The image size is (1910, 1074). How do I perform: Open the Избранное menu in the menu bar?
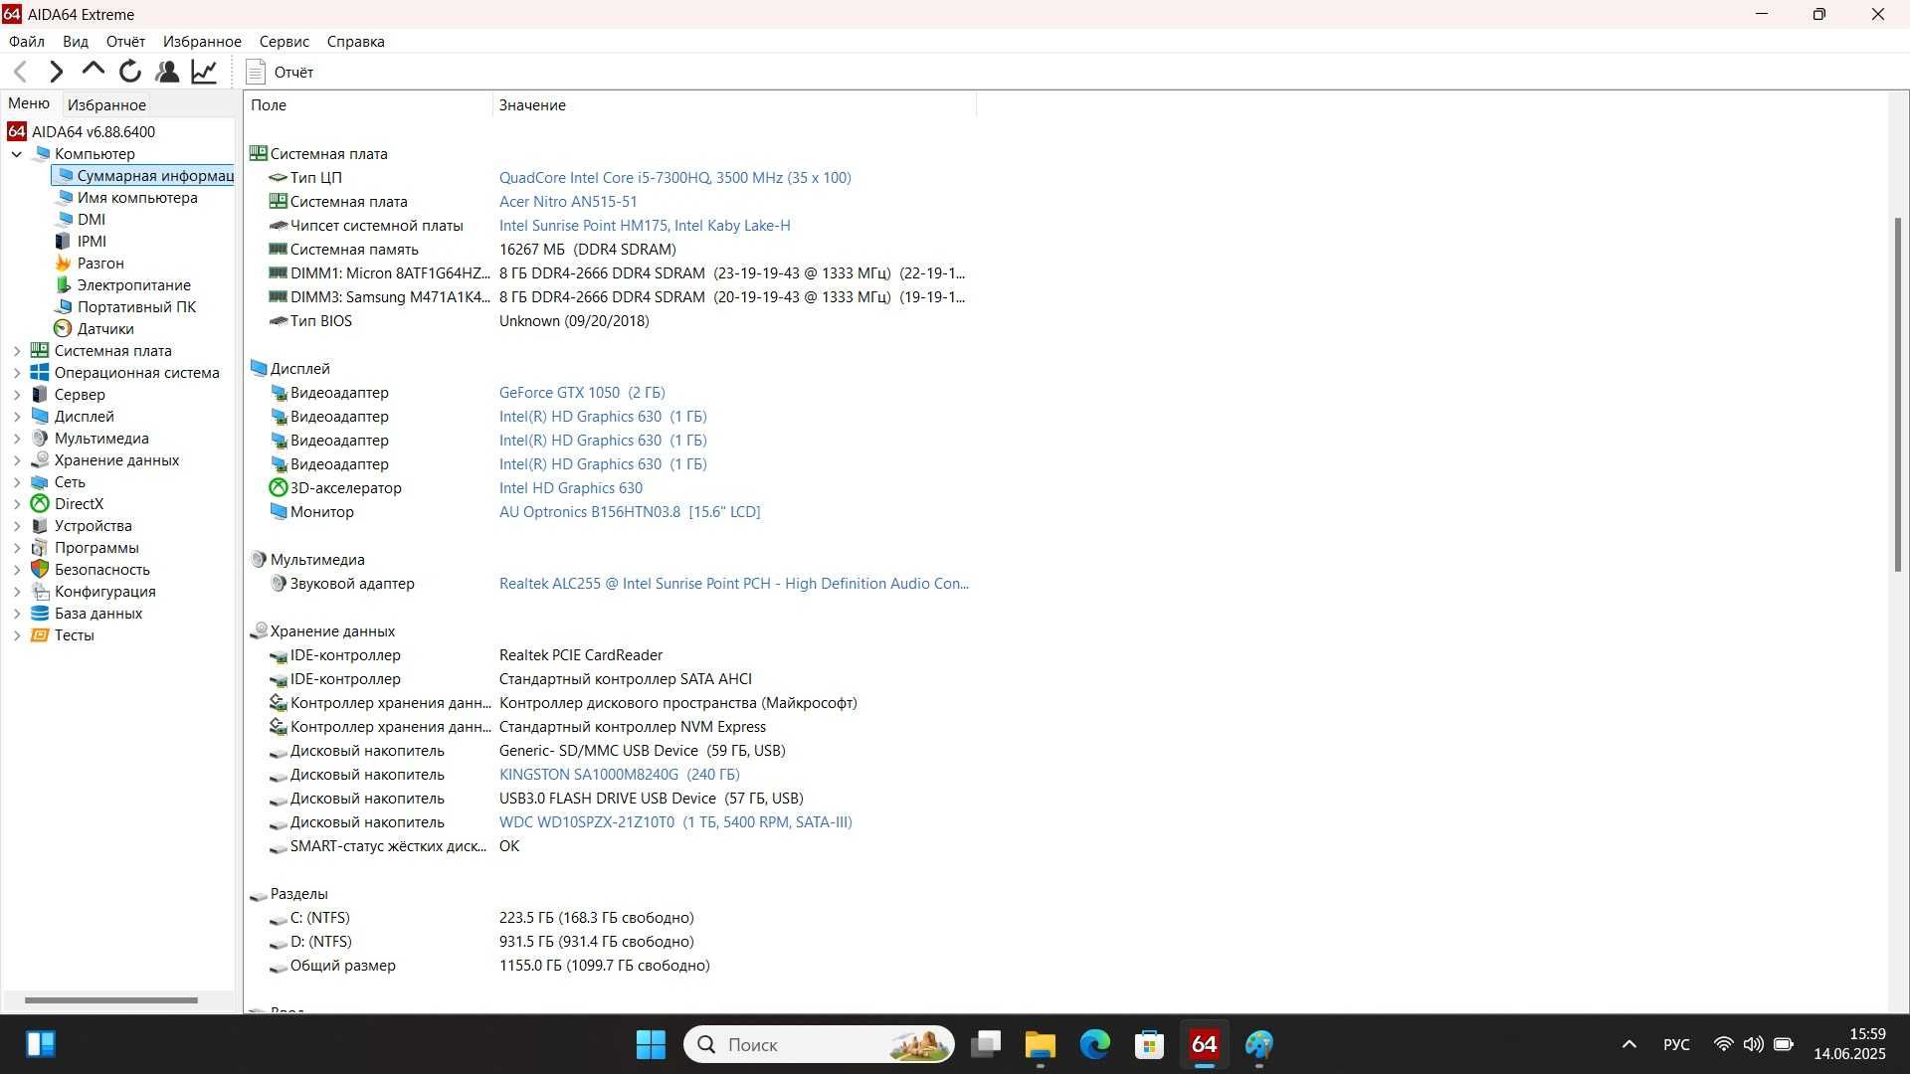pos(202,42)
